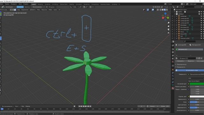The height and width of the screenshot is (115, 204).
Task: Open the shading options dropdown arrow
Action: (169, 10)
